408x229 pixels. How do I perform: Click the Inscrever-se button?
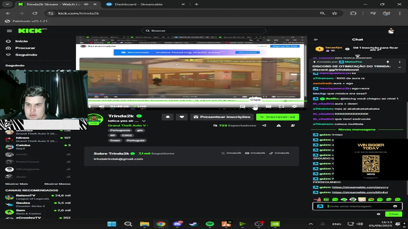point(278,117)
